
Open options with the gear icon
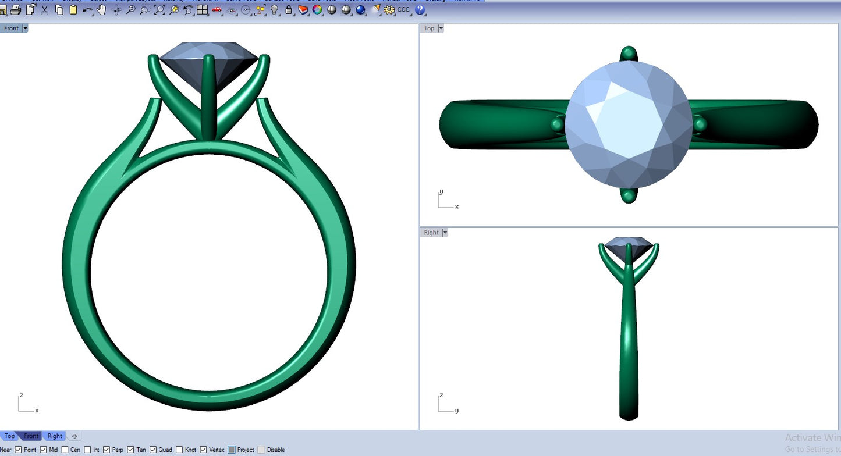(x=389, y=9)
